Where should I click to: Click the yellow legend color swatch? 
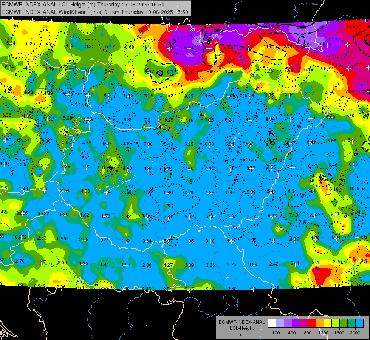pos(328,323)
